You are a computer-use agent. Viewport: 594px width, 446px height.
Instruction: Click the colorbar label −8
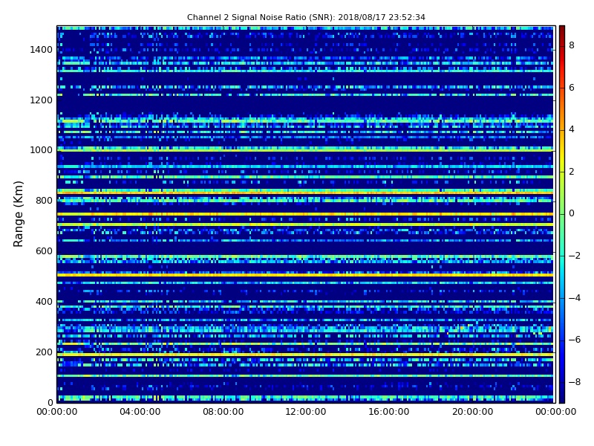[x=575, y=382]
